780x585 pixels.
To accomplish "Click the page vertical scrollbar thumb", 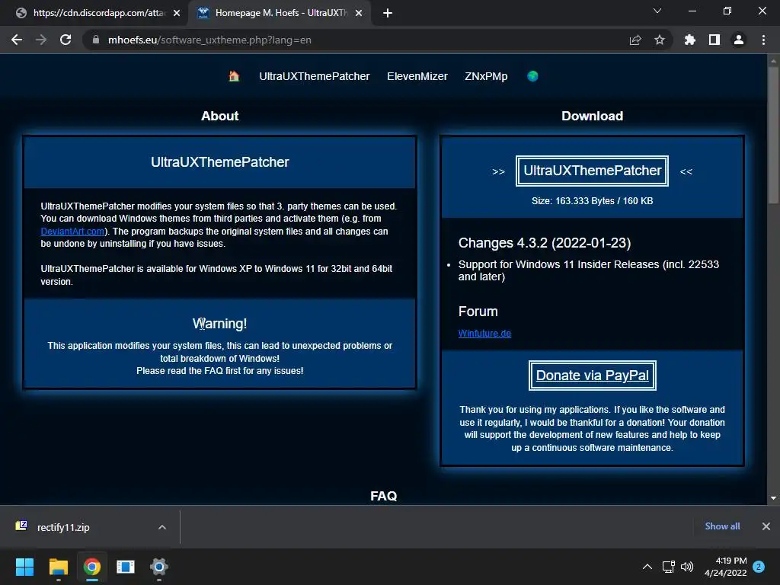I will point(773,134).
